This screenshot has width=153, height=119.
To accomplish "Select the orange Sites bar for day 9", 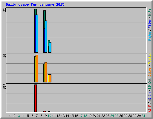I will [x=46, y=72].
